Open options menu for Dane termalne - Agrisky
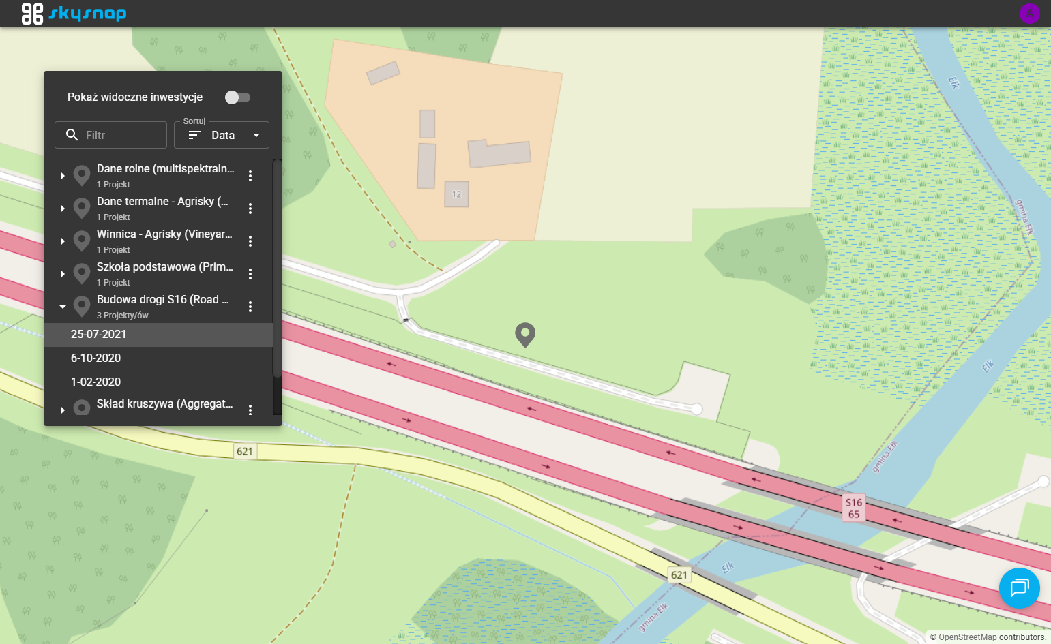 (x=250, y=209)
